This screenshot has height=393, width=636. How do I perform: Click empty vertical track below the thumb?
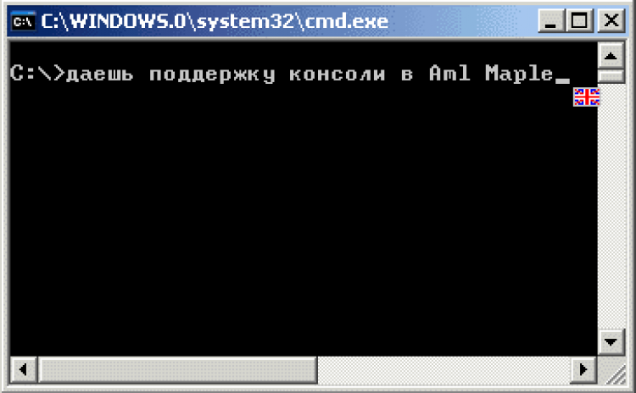(x=611, y=206)
